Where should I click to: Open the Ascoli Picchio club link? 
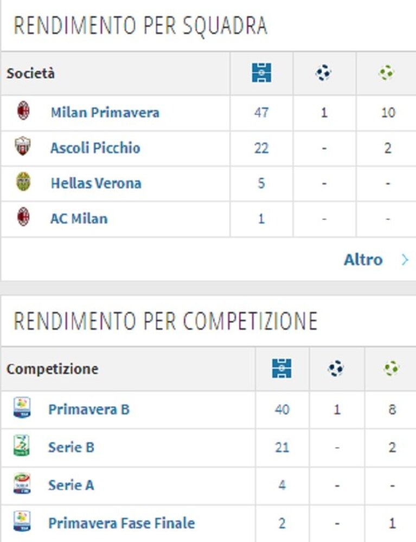click(95, 148)
